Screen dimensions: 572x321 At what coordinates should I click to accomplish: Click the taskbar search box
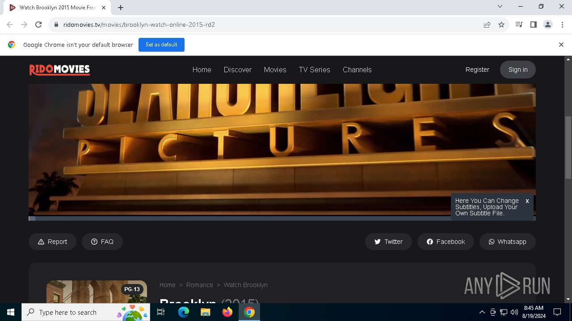pyautogui.click(x=86, y=312)
